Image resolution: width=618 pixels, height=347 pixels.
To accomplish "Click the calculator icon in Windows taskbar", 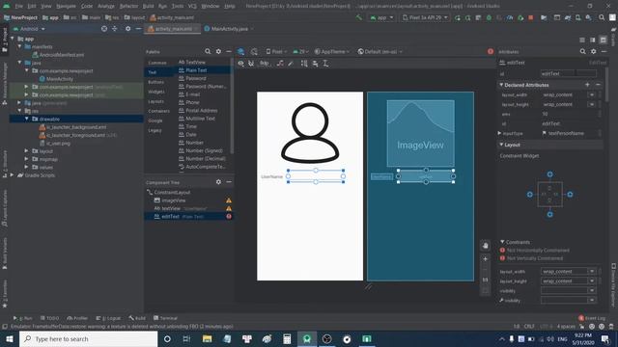I will tap(287, 338).
